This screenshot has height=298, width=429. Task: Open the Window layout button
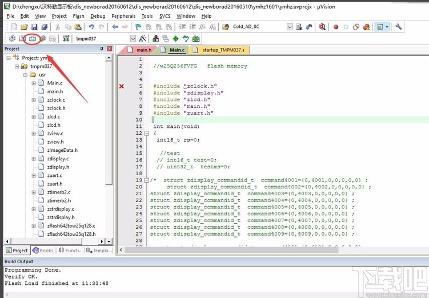click(380, 27)
